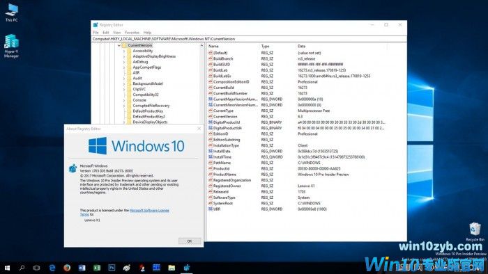Launch Firefox from the taskbar

67,268
